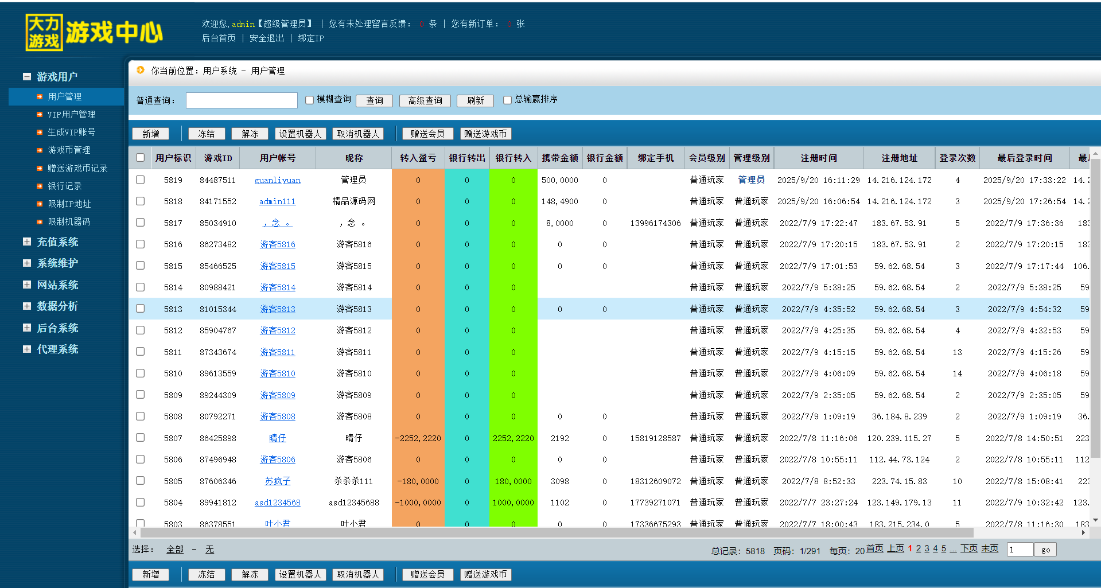Screen dimensions: 1101x588
Task: Enable the 模糊查询 checkbox
Action: coord(310,100)
